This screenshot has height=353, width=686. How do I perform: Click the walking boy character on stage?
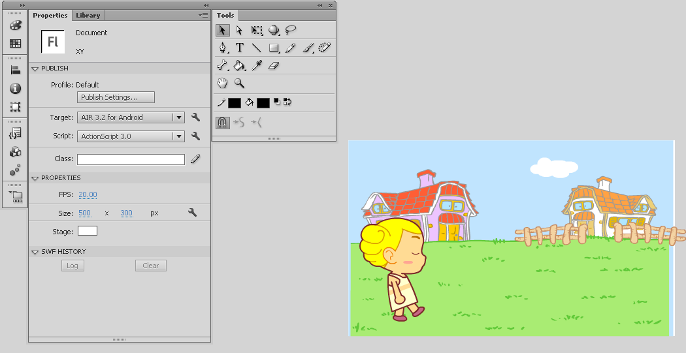click(394, 269)
